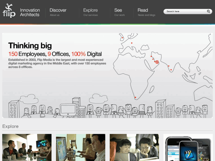The height and width of the screenshot is (161, 215).
Task: Open the Explore Our services menu
Action: click(90, 12)
